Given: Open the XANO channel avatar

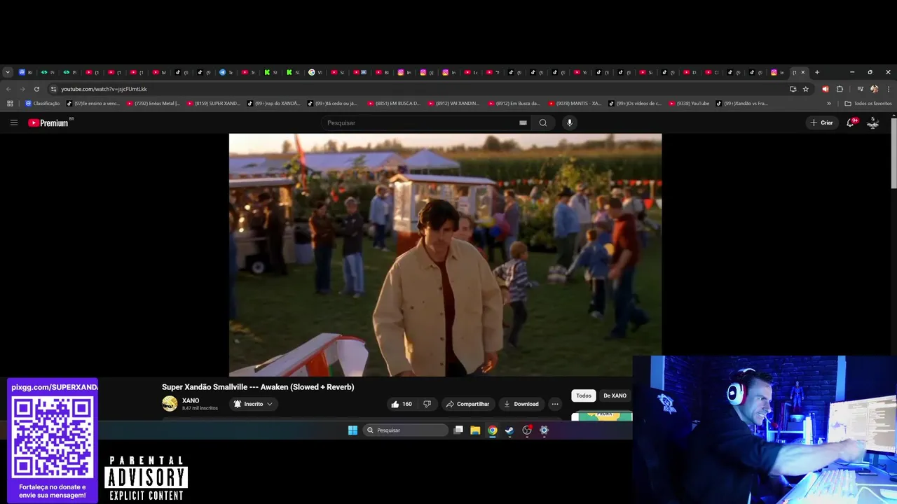Looking at the screenshot, I should pyautogui.click(x=170, y=404).
